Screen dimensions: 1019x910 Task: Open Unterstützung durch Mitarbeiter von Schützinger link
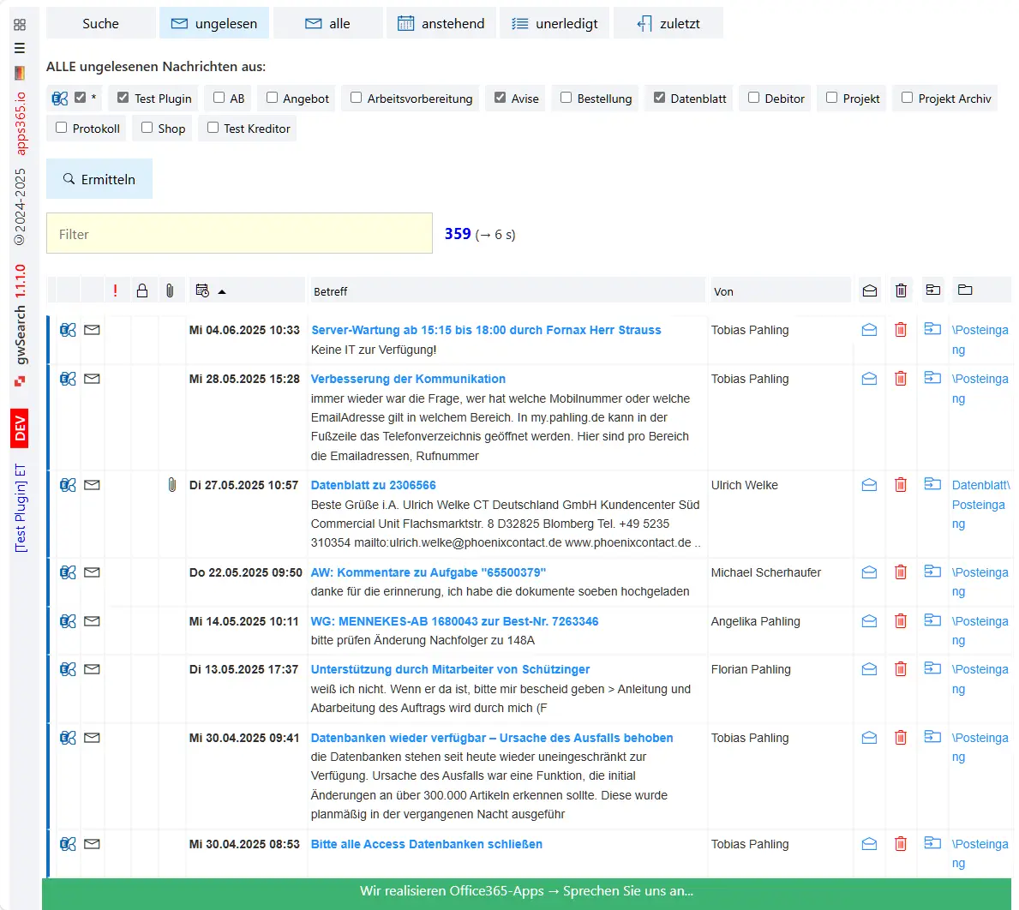point(450,669)
